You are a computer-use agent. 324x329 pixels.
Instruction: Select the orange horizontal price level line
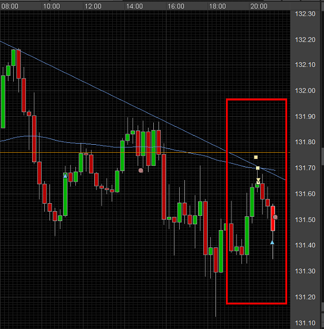(145, 152)
